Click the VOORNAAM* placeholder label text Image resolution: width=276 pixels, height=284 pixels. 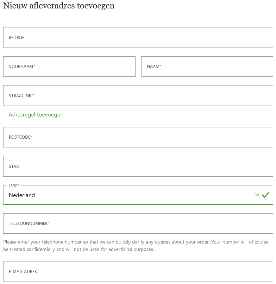(x=22, y=67)
